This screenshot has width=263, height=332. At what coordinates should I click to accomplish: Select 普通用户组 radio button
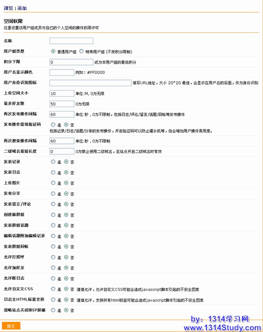53,52
